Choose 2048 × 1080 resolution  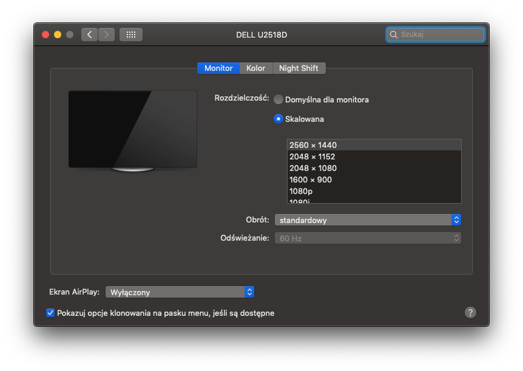point(374,168)
